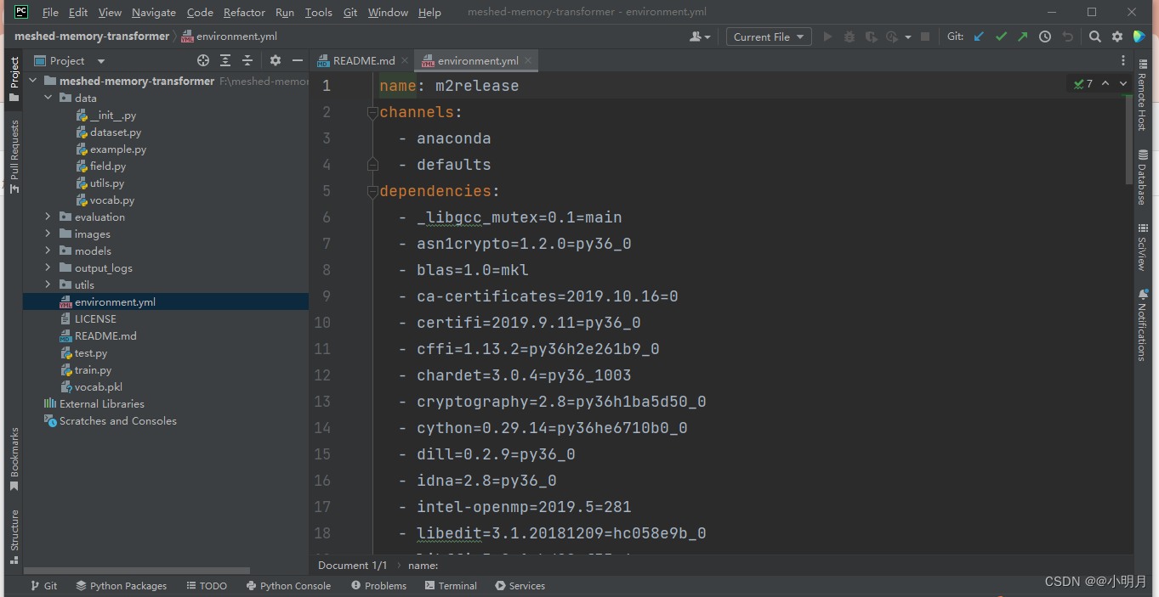This screenshot has height=597, width=1159.
Task: Open Current File run configuration dropdown
Action: (x=769, y=37)
